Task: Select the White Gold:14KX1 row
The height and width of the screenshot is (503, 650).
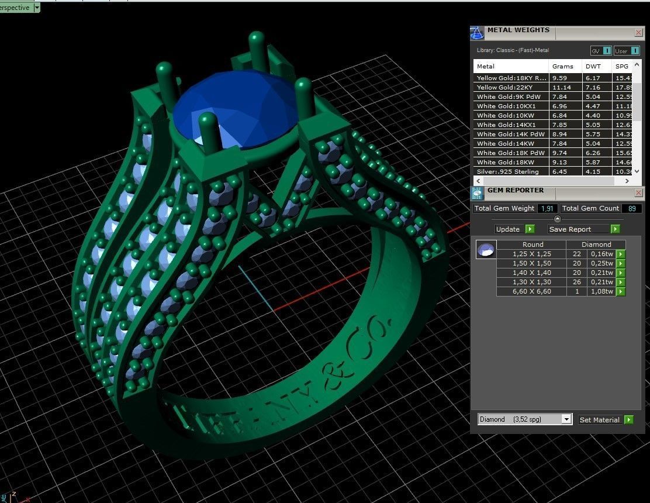Action: (553, 125)
